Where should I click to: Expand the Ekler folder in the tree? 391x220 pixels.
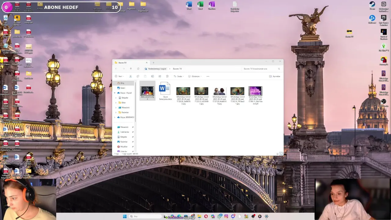click(116, 103)
